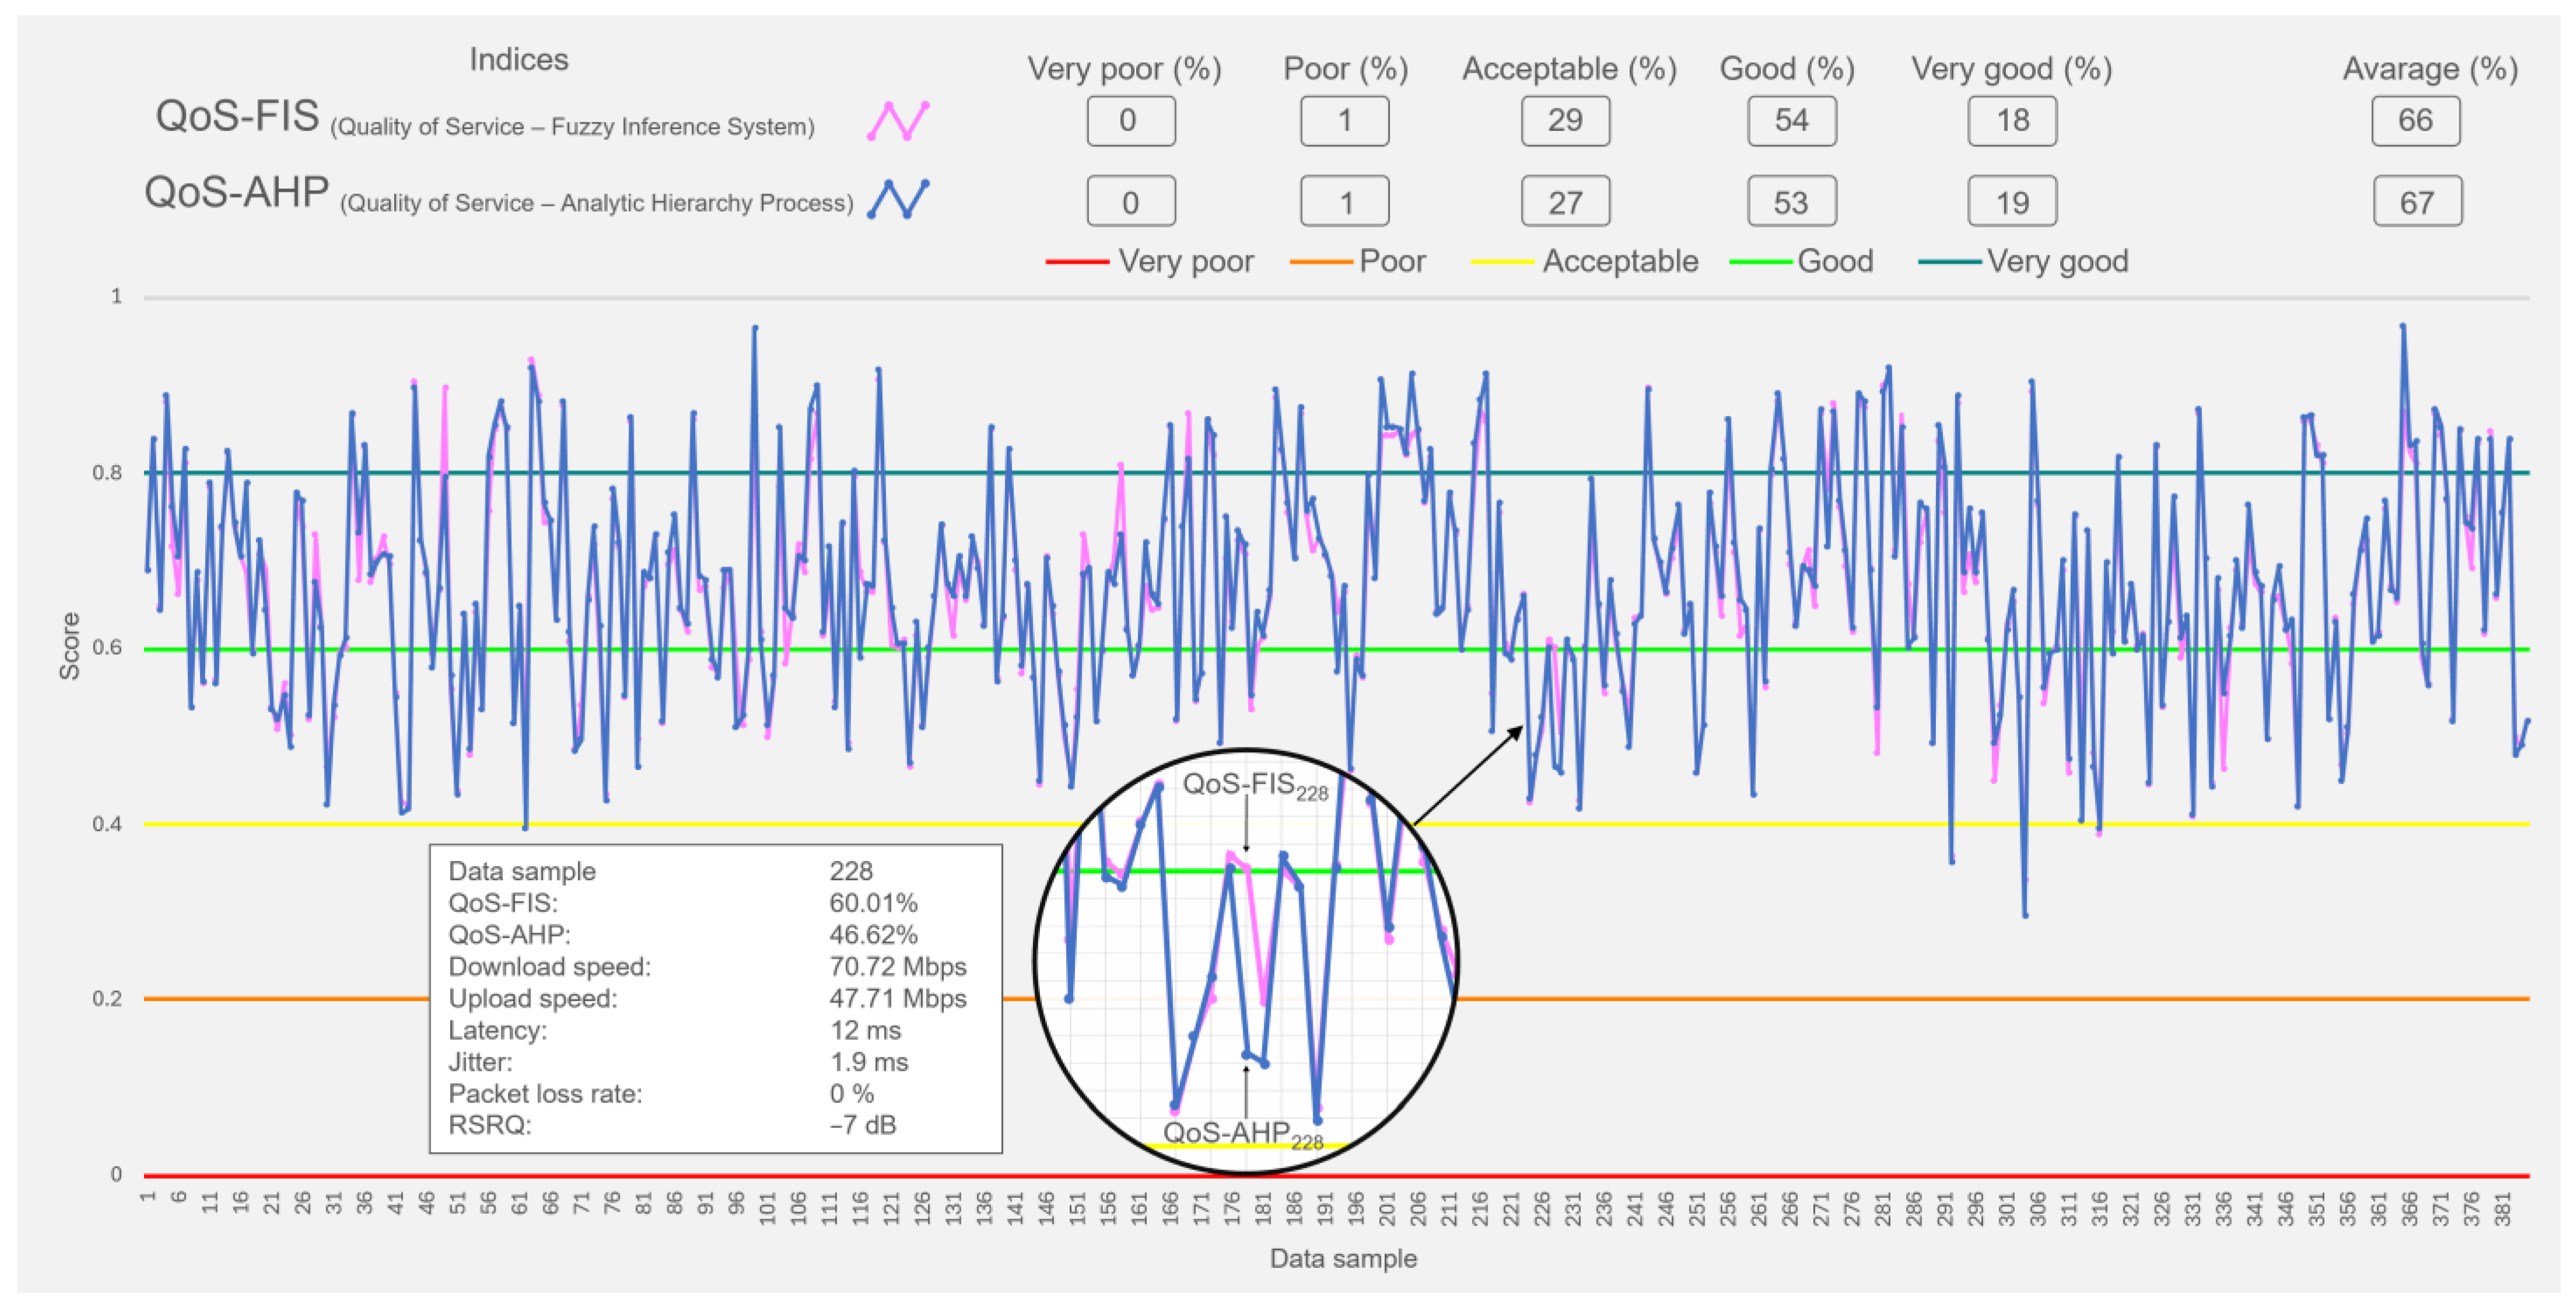Screen dimensions: 2576x1304
Task: Click the Average value box showing 67
Action: [x=2417, y=202]
